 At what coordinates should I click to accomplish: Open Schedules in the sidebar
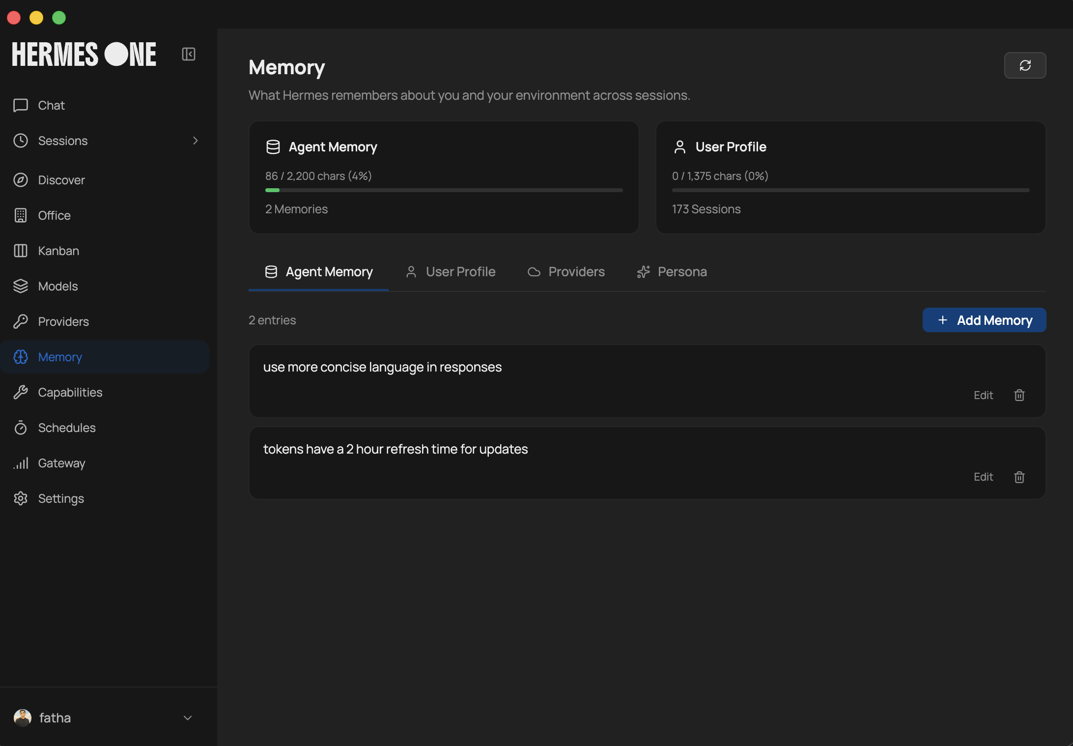click(x=105, y=428)
